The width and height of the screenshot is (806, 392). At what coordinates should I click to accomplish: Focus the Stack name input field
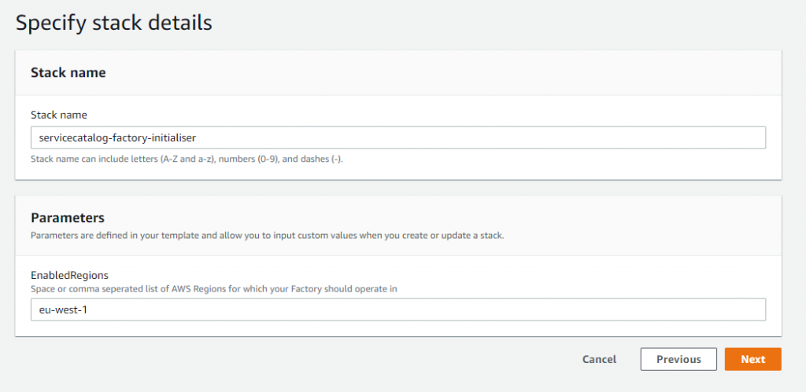(398, 137)
